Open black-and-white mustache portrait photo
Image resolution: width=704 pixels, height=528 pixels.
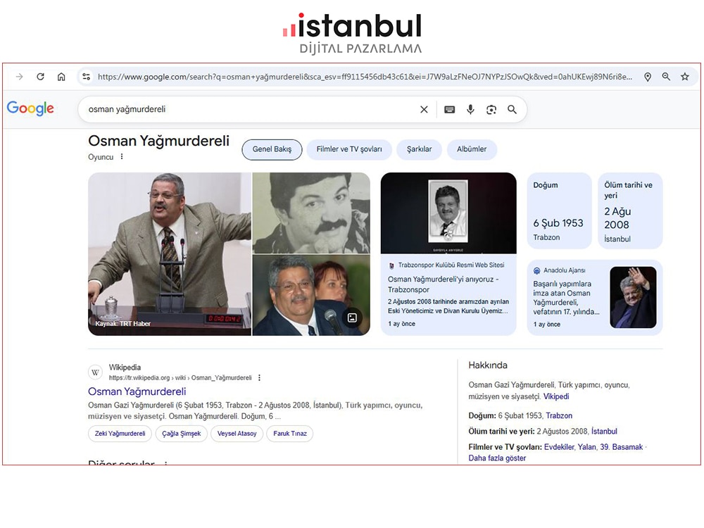tap(311, 213)
